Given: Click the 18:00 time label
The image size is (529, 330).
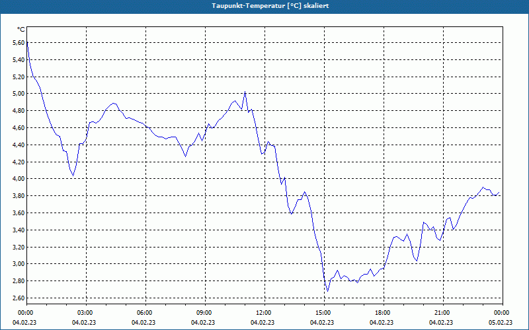Looking at the screenshot, I should tap(383, 313).
